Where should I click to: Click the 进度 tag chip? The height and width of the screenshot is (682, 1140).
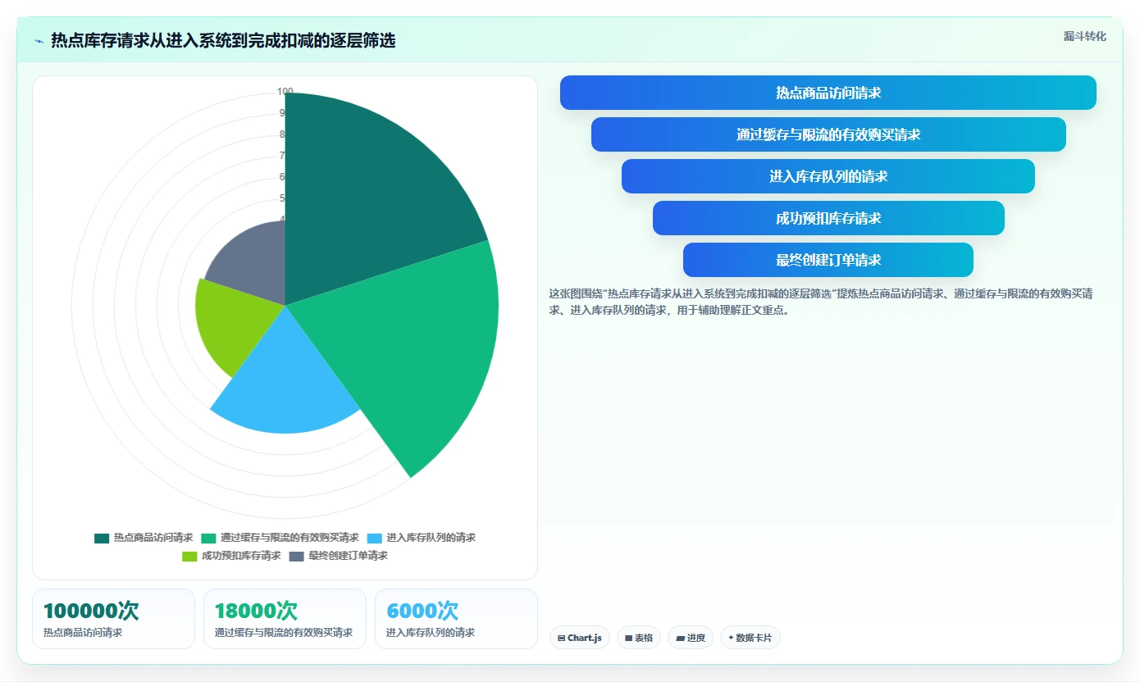click(691, 638)
